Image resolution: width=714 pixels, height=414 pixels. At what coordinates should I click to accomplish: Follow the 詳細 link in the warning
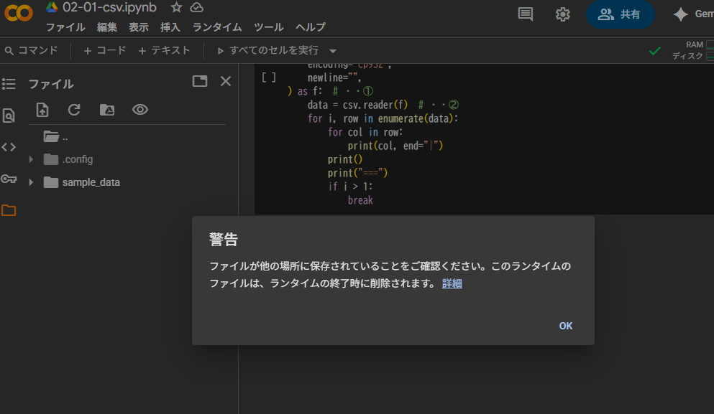(452, 283)
